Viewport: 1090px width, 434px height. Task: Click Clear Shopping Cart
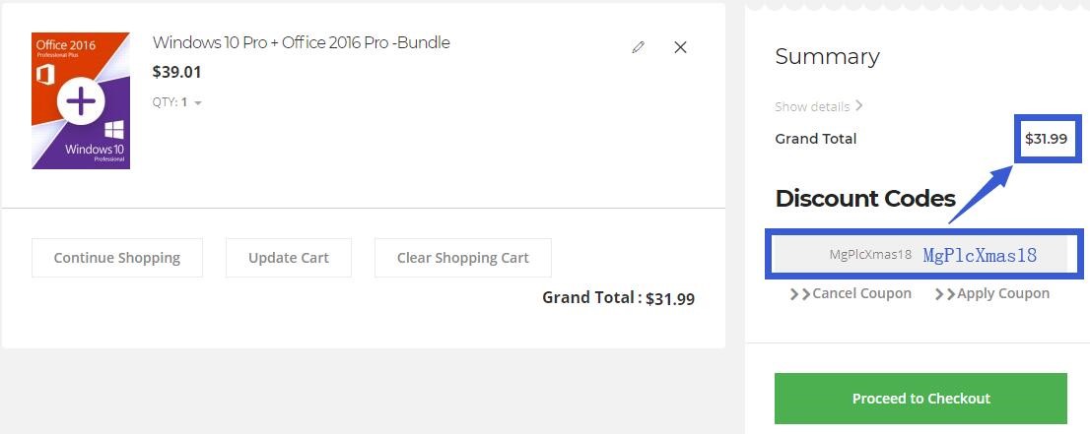tap(462, 258)
